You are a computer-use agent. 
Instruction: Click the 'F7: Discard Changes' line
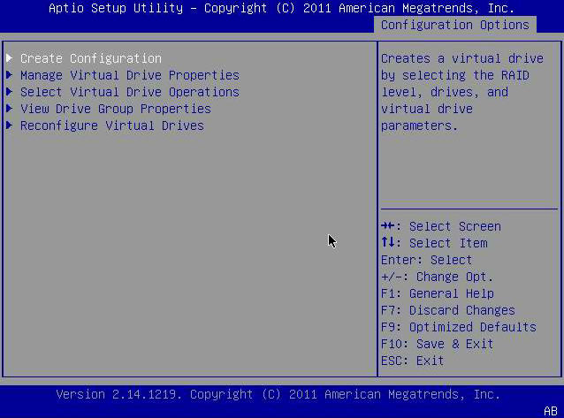pyautogui.click(x=448, y=310)
